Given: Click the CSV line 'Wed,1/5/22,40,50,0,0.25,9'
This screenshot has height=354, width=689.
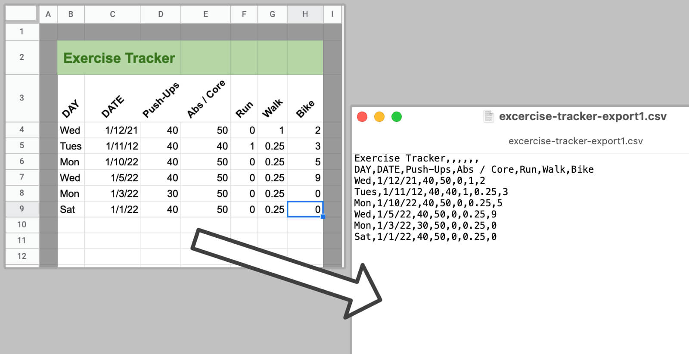Looking at the screenshot, I should [425, 214].
